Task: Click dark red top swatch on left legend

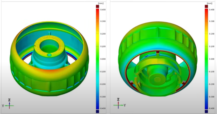Action: point(97,6)
